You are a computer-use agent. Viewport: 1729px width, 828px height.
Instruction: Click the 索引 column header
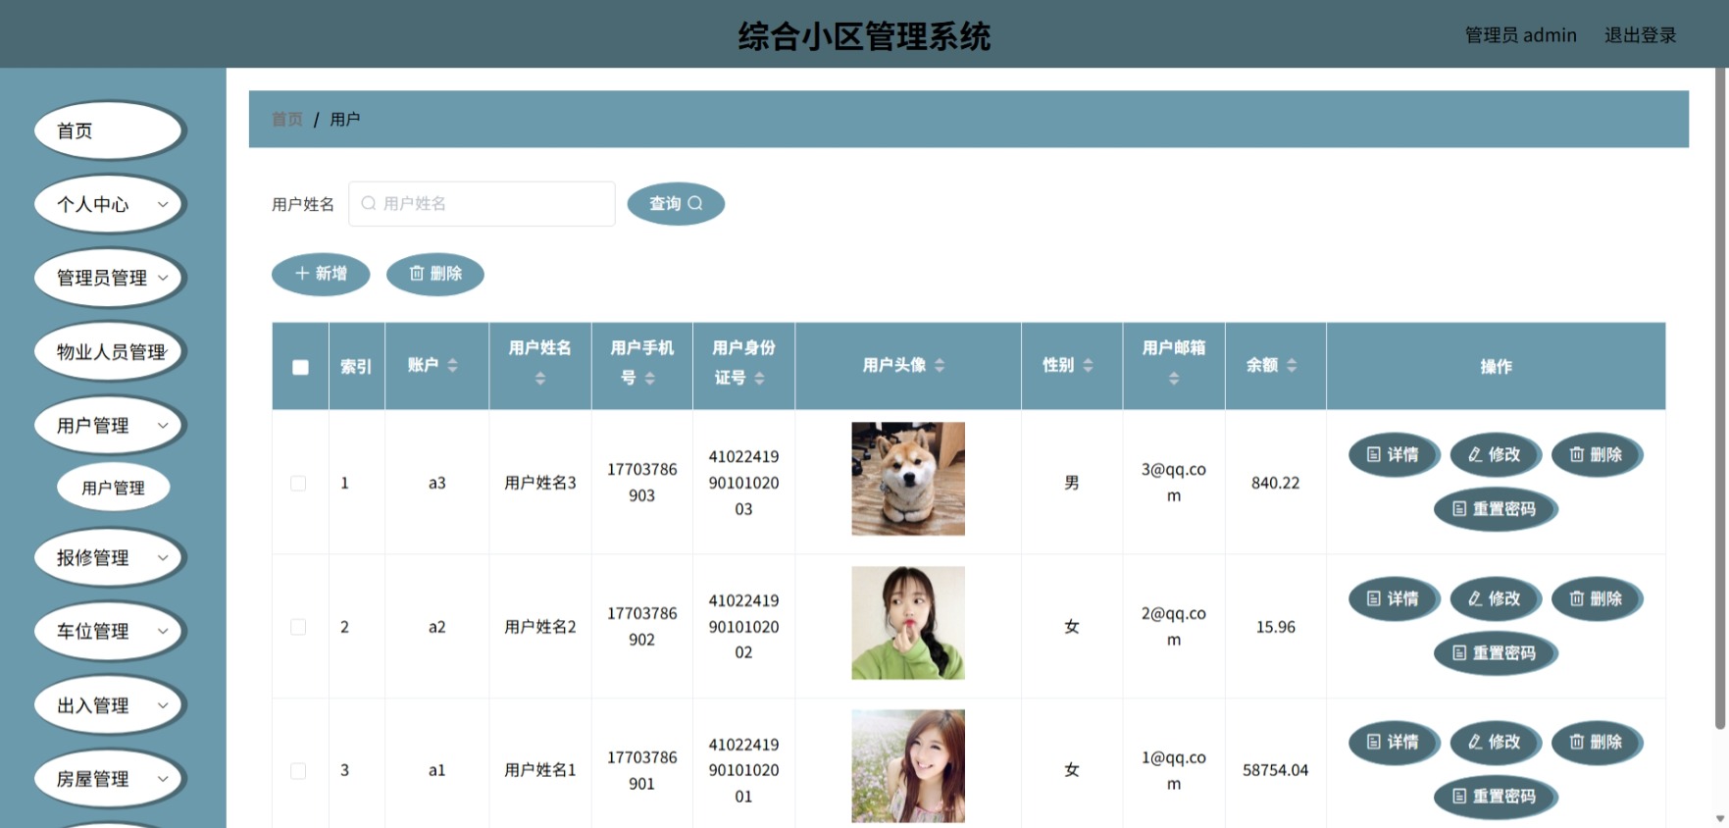point(356,366)
